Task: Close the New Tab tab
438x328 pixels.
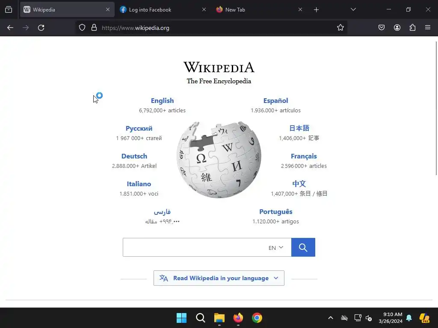Action: pyautogui.click(x=300, y=10)
